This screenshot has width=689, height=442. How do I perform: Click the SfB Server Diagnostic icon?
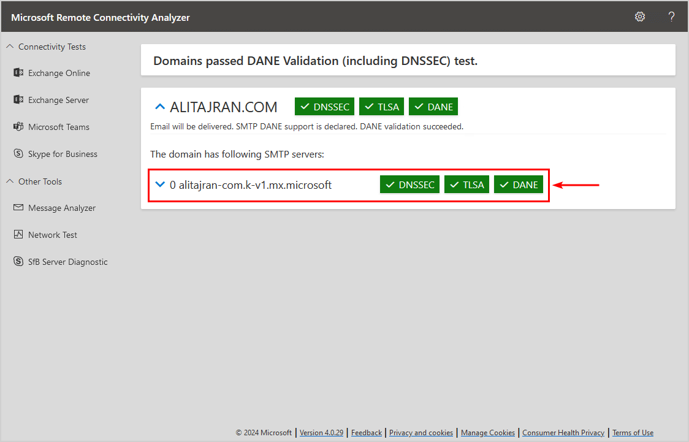coord(18,261)
